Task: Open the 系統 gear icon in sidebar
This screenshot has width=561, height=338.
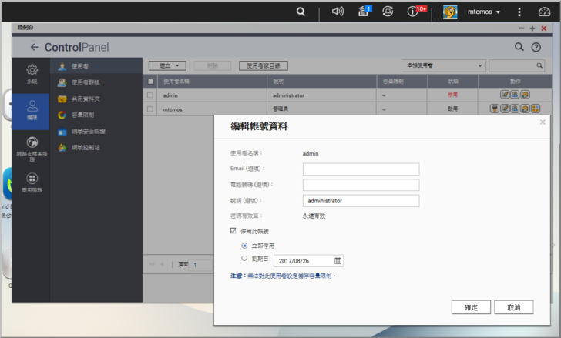Action: 32,73
